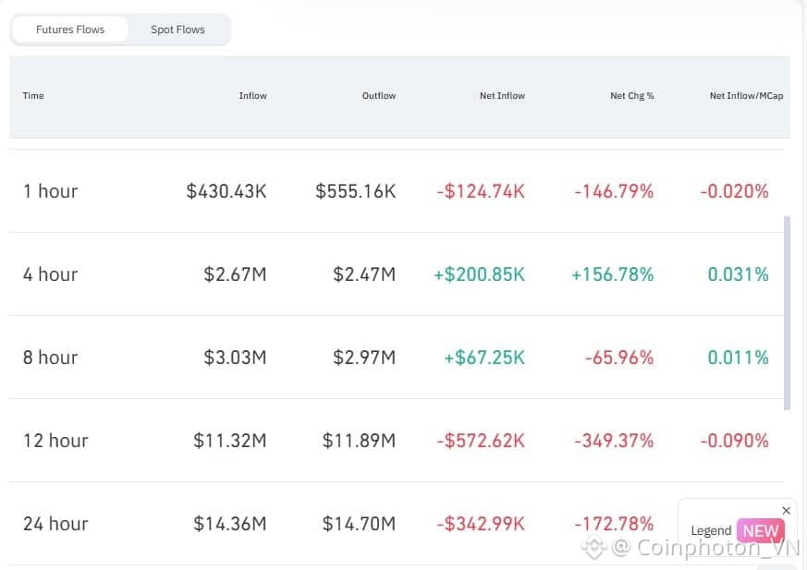Viewport: 807px width, 570px height.
Task: Click the Net Inflow/MCap column header
Action: coord(746,95)
